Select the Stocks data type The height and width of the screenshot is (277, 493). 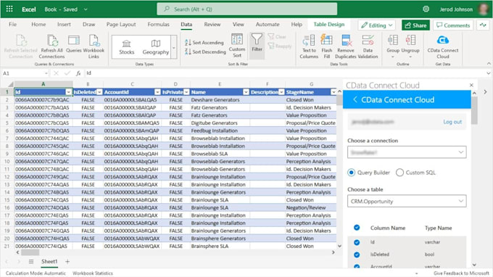tap(126, 47)
